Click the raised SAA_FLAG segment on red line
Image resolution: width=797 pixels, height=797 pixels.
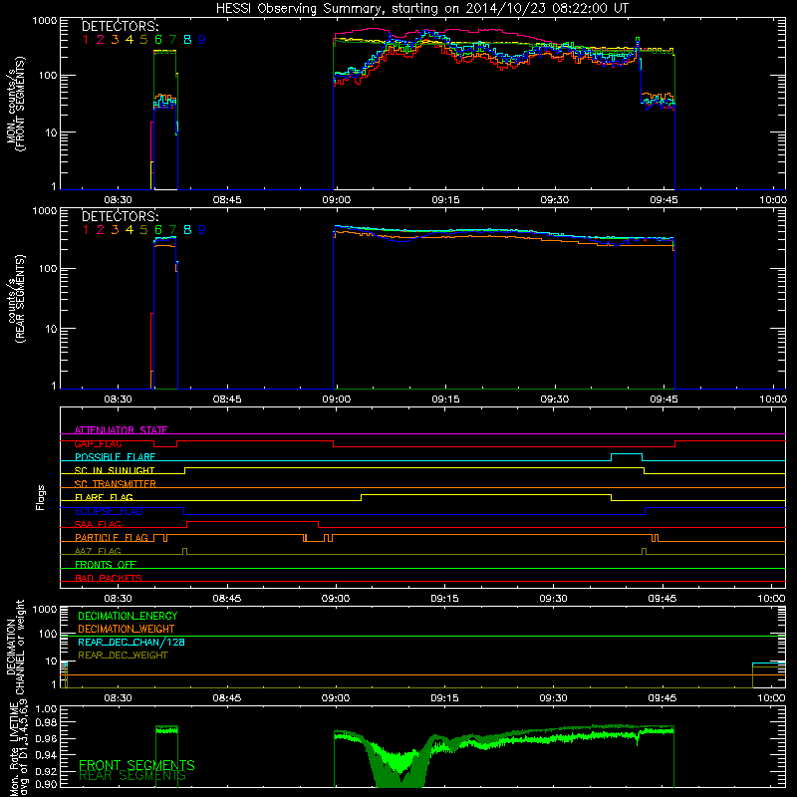pos(253,521)
